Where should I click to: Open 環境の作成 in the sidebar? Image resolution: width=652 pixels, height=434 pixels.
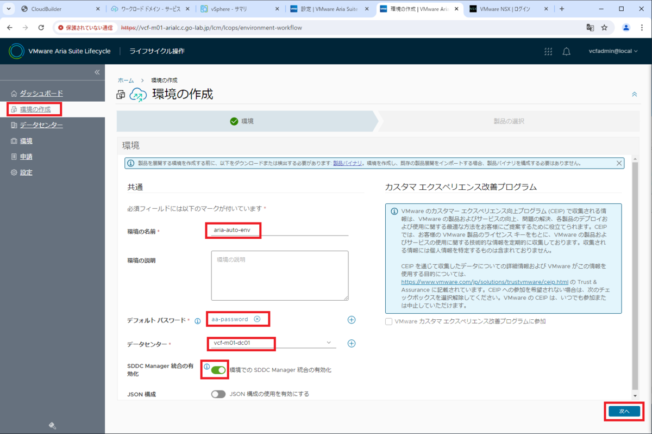click(35, 109)
